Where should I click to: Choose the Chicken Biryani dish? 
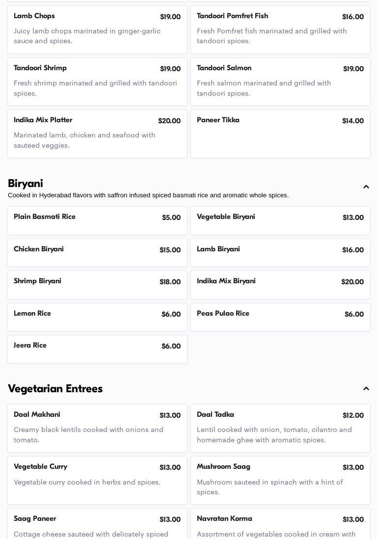(x=97, y=253)
